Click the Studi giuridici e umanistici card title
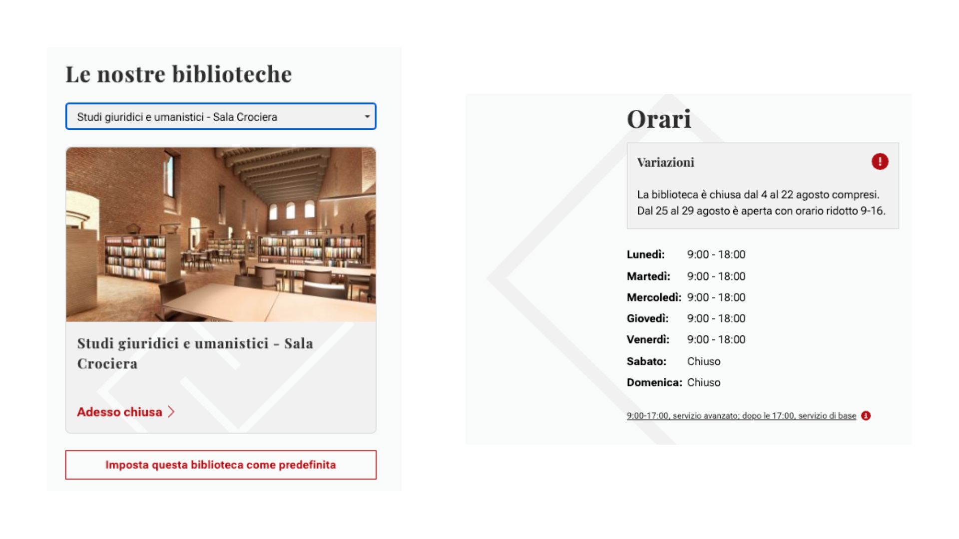The height and width of the screenshot is (539, 959). click(195, 353)
